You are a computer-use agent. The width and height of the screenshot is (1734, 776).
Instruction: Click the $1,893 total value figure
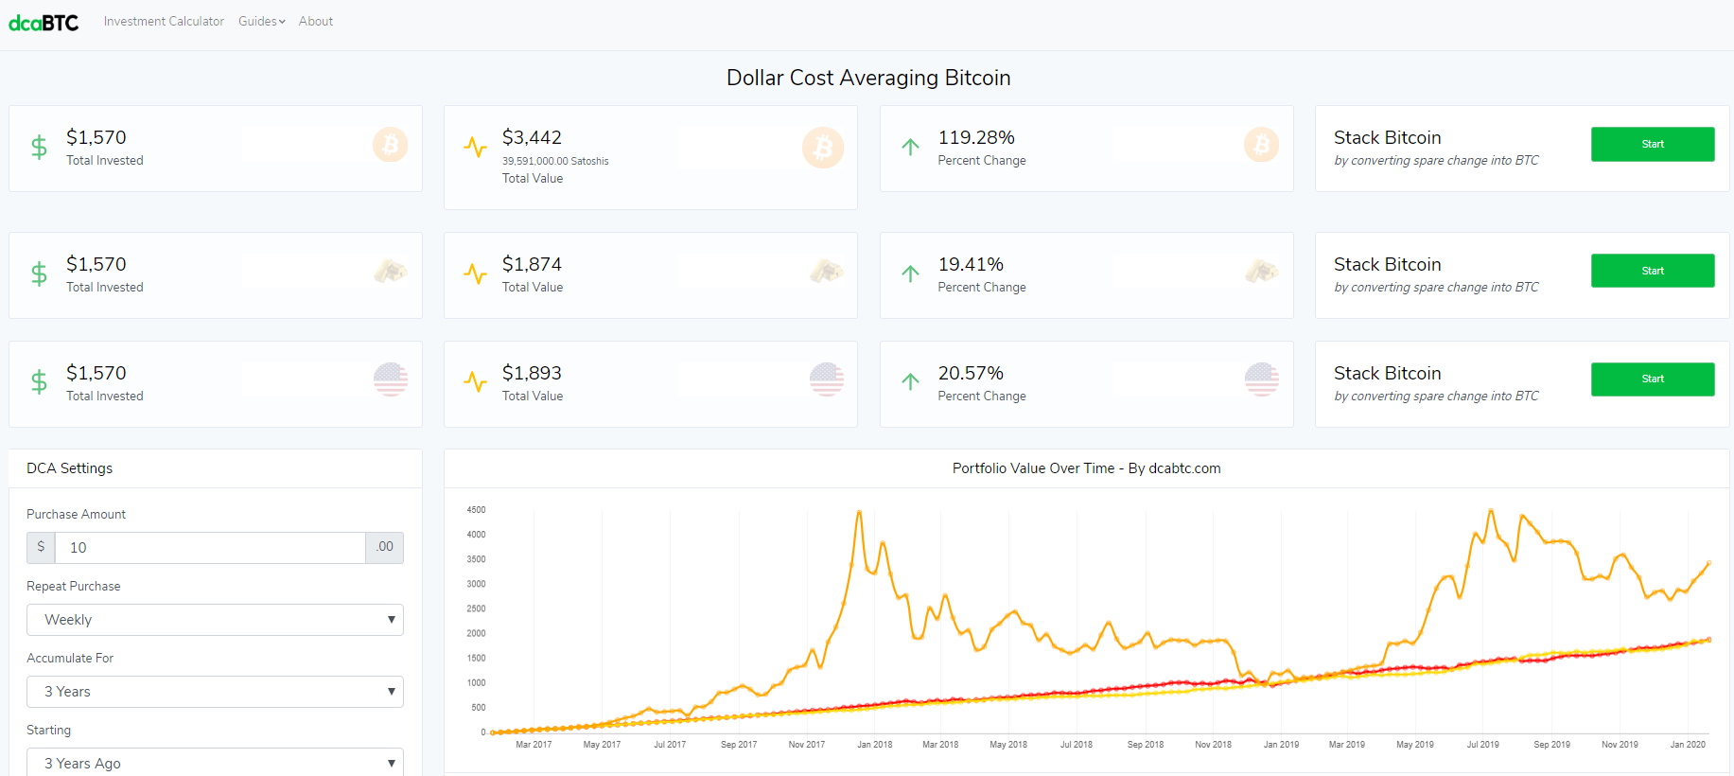tap(532, 373)
